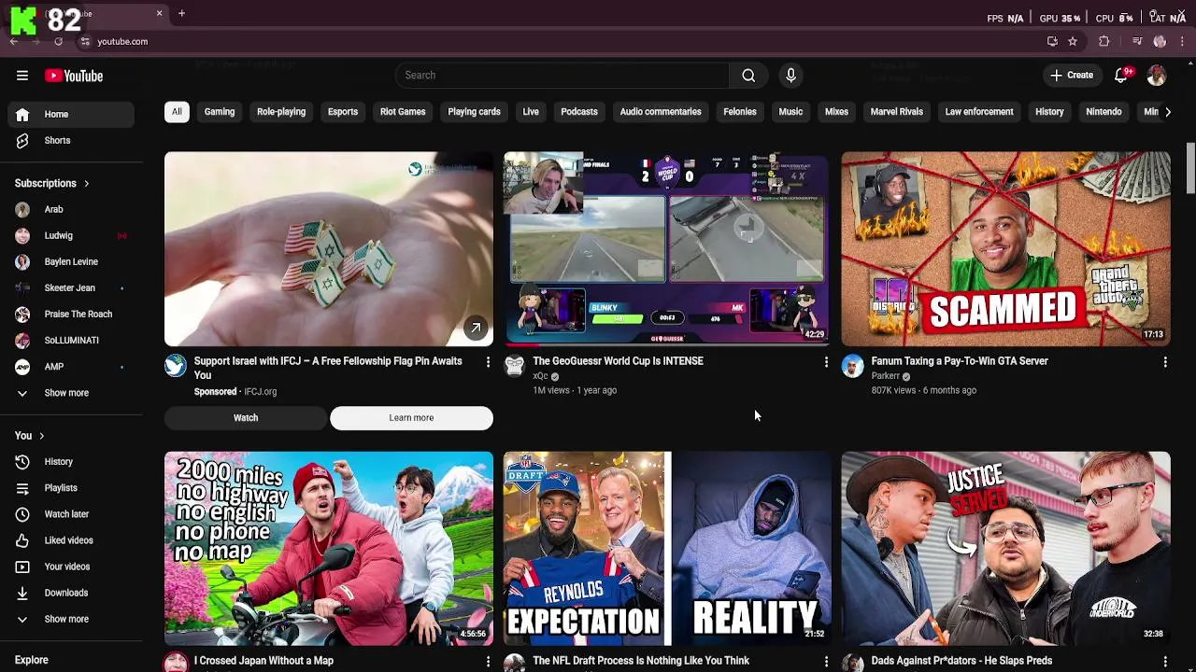Open the Chrome three-dot menu
This screenshot has height=672, width=1196.
[x=1183, y=41]
